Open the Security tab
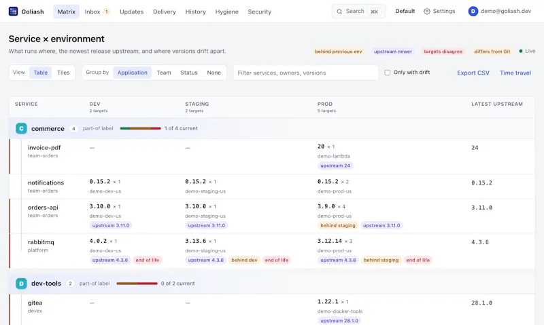This screenshot has width=544, height=325. [260, 12]
